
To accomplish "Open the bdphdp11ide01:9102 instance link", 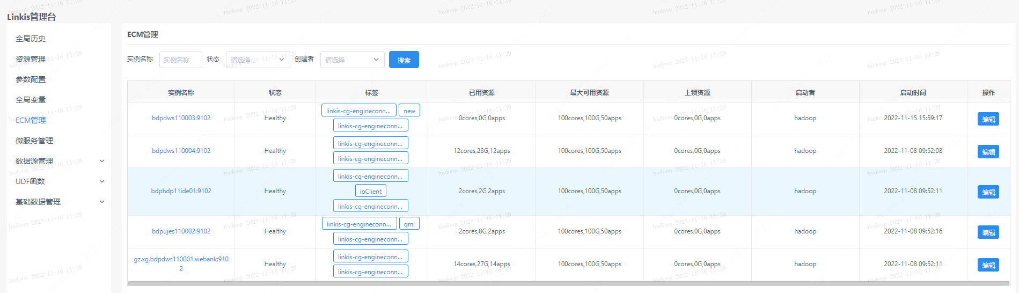I will point(181,191).
